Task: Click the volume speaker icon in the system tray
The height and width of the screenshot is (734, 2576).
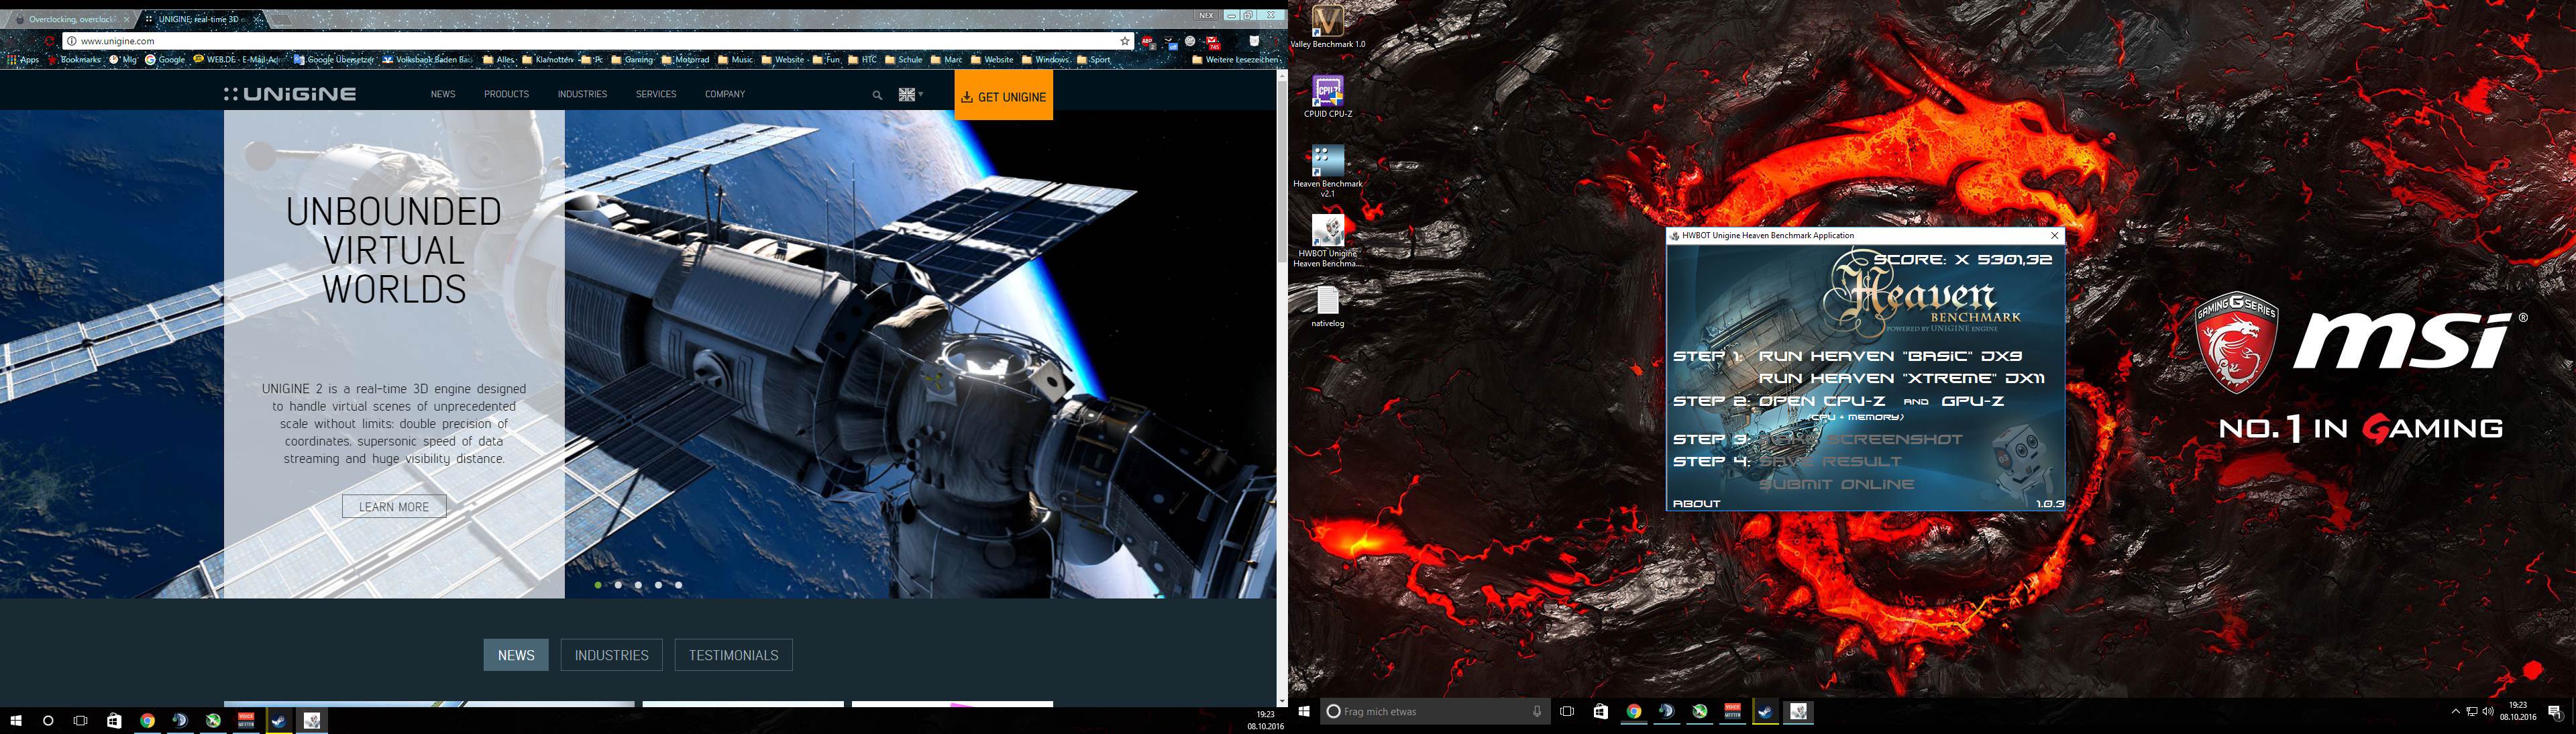Action: pos(2488,711)
